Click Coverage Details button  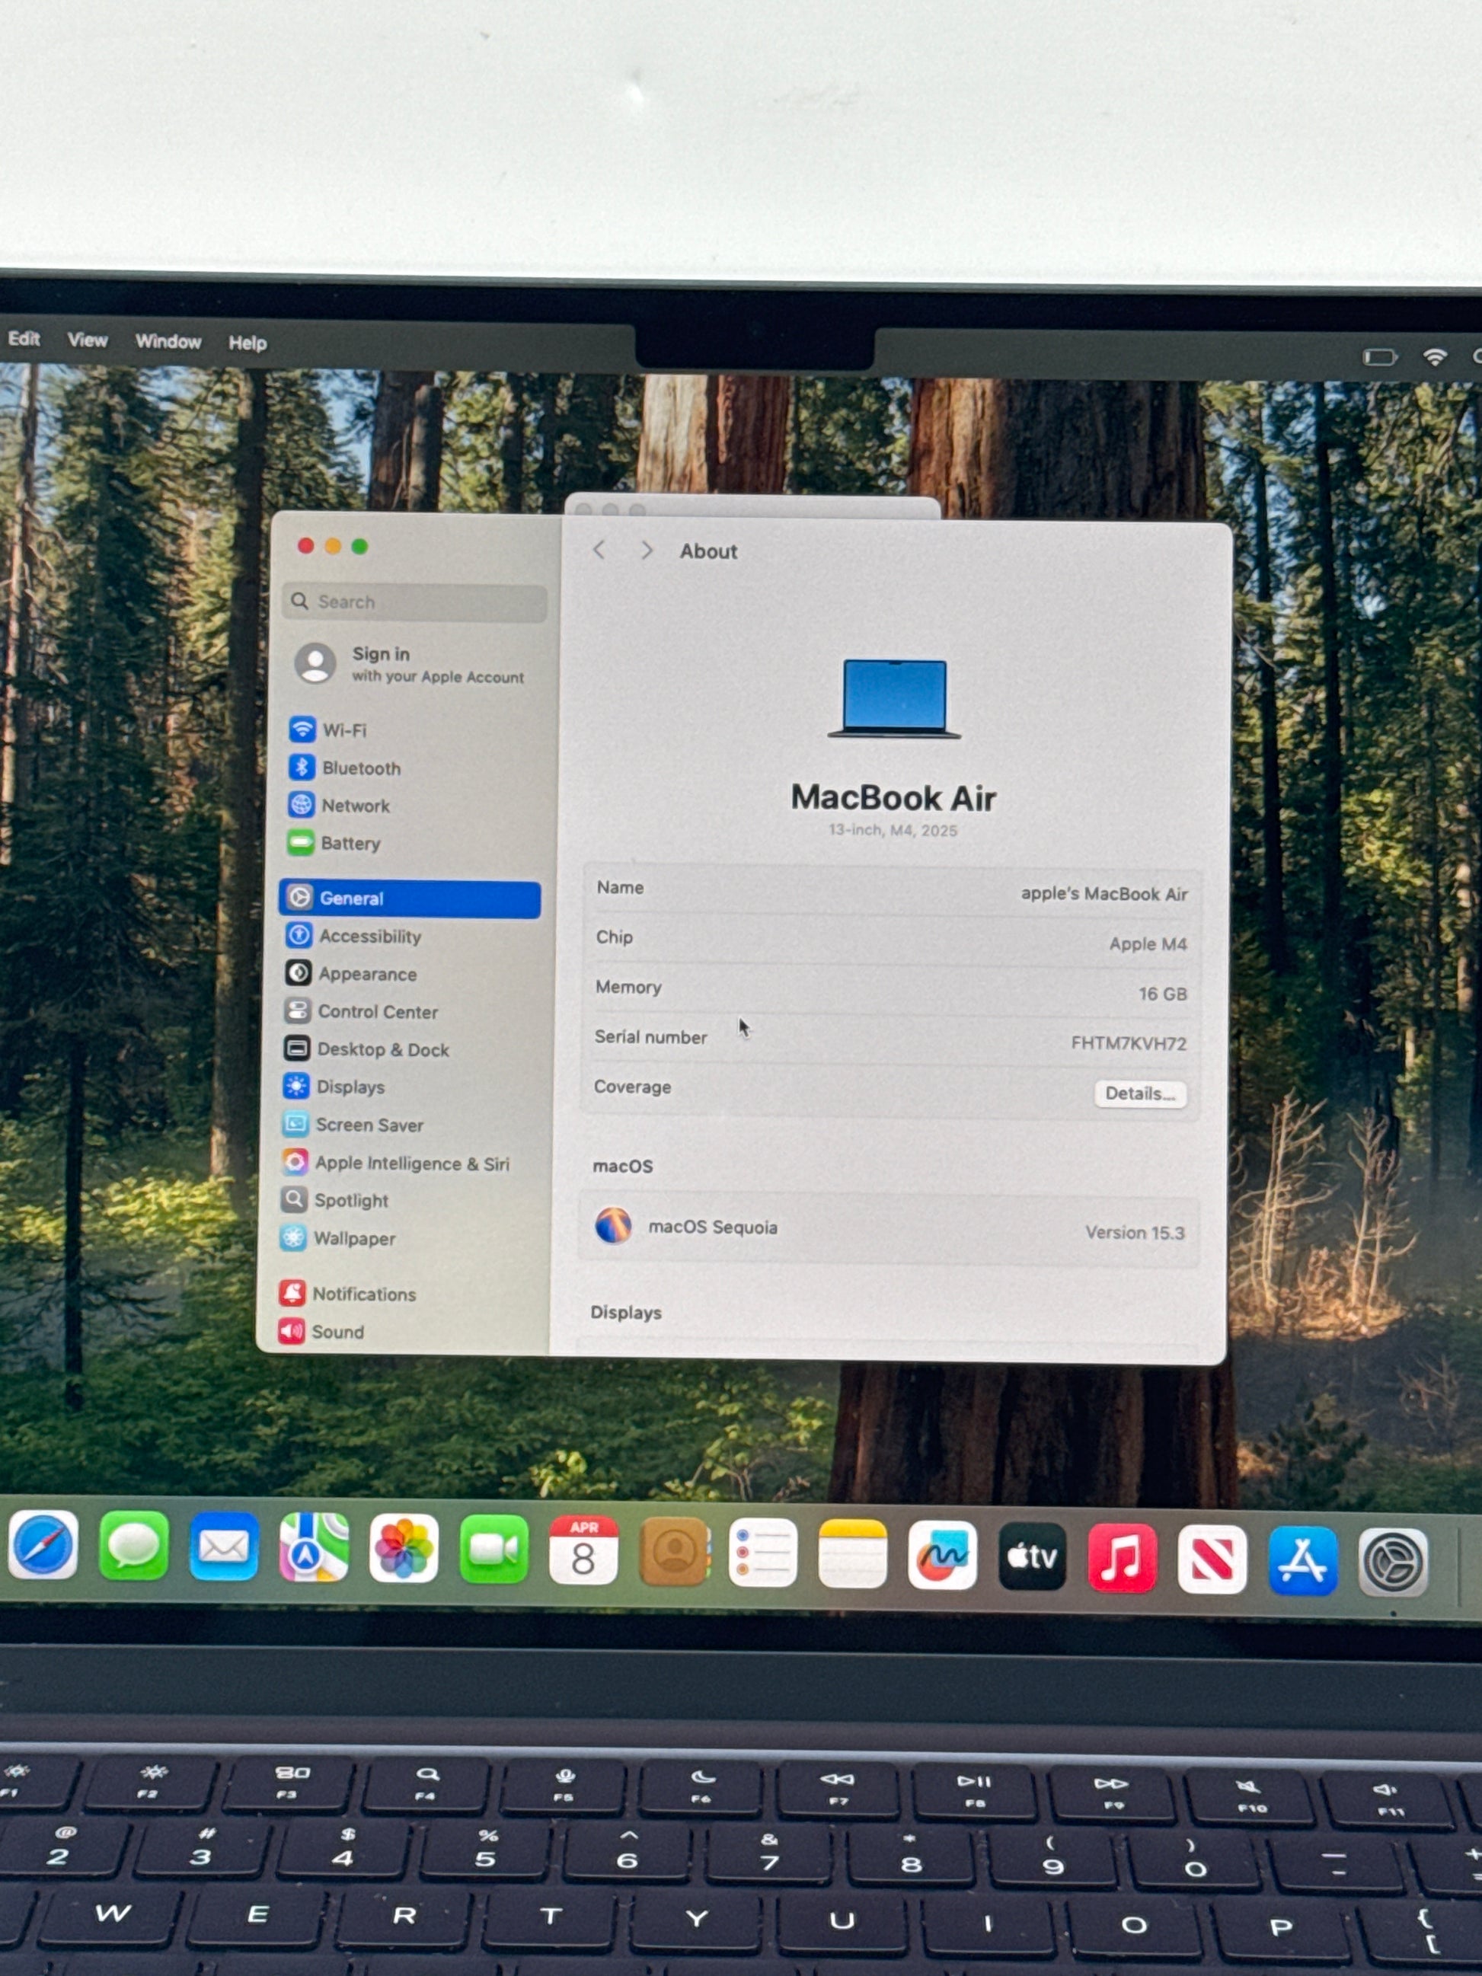tap(1139, 1093)
